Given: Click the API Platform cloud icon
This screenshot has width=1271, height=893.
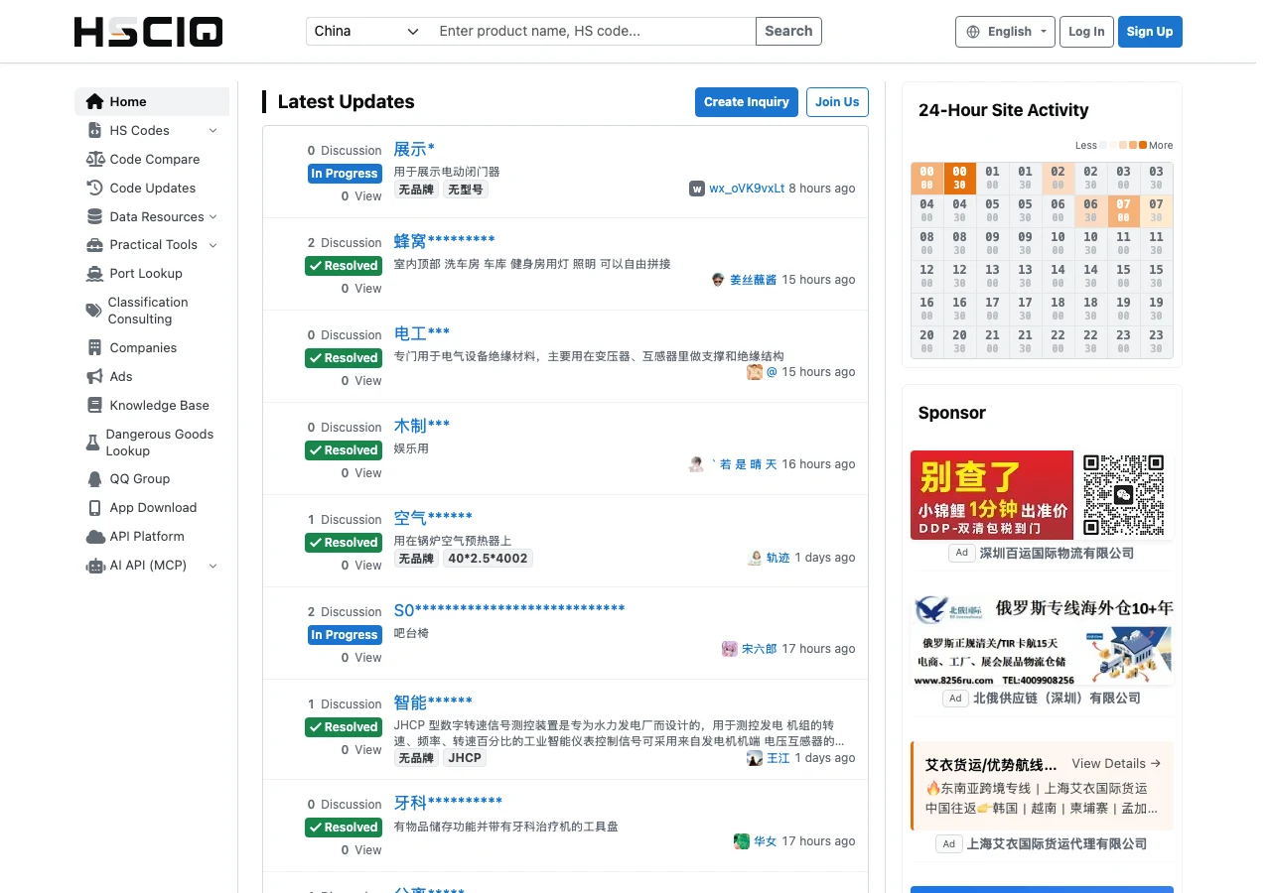Looking at the screenshot, I should (95, 536).
